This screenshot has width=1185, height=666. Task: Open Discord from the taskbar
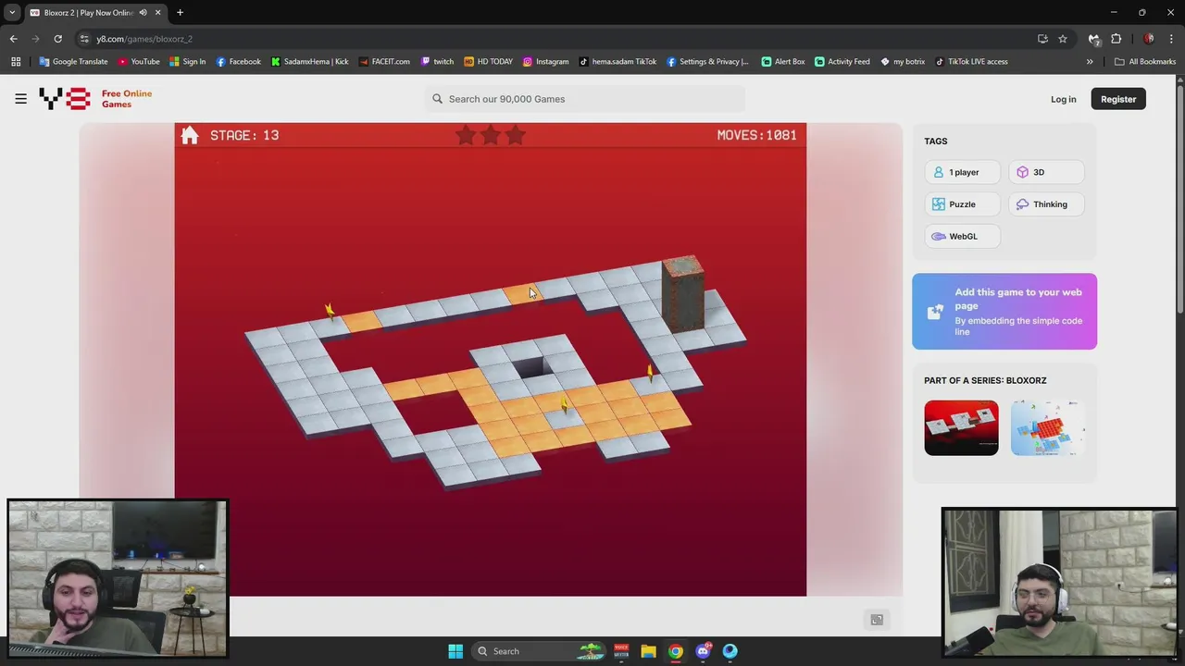click(703, 651)
